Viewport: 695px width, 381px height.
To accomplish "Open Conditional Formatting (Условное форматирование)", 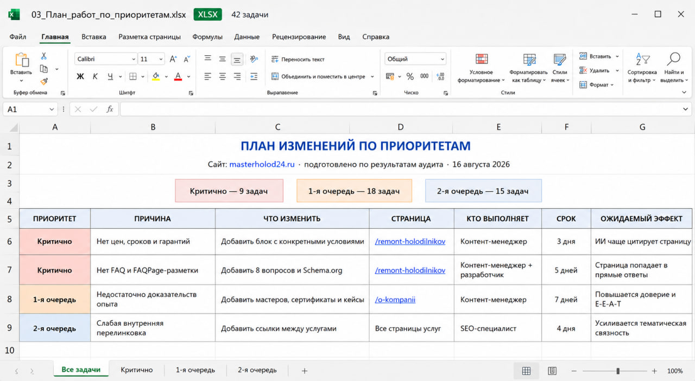I will click(481, 69).
